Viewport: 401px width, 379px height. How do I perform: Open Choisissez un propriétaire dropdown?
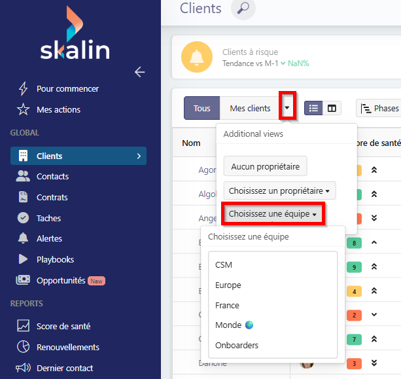tap(279, 191)
